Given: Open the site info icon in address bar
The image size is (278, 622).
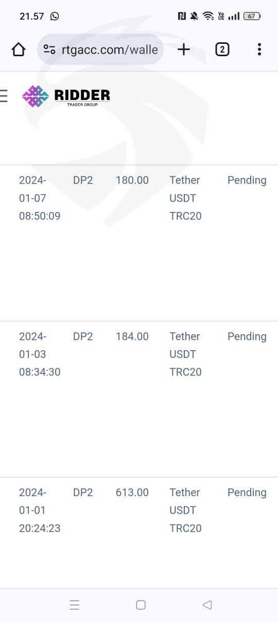Looking at the screenshot, I should click(49, 50).
